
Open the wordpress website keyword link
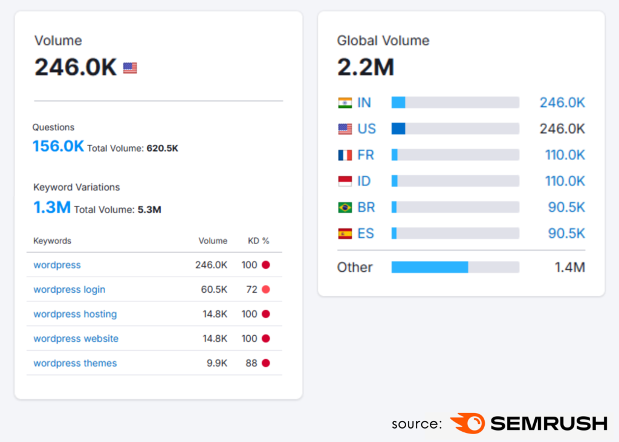pyautogui.click(x=76, y=339)
